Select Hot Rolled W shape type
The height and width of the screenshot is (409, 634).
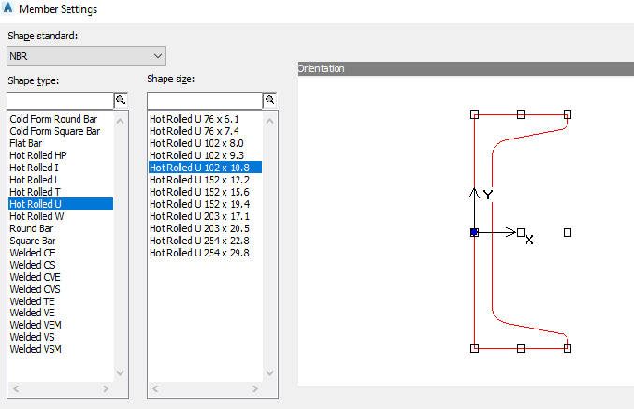click(x=36, y=215)
